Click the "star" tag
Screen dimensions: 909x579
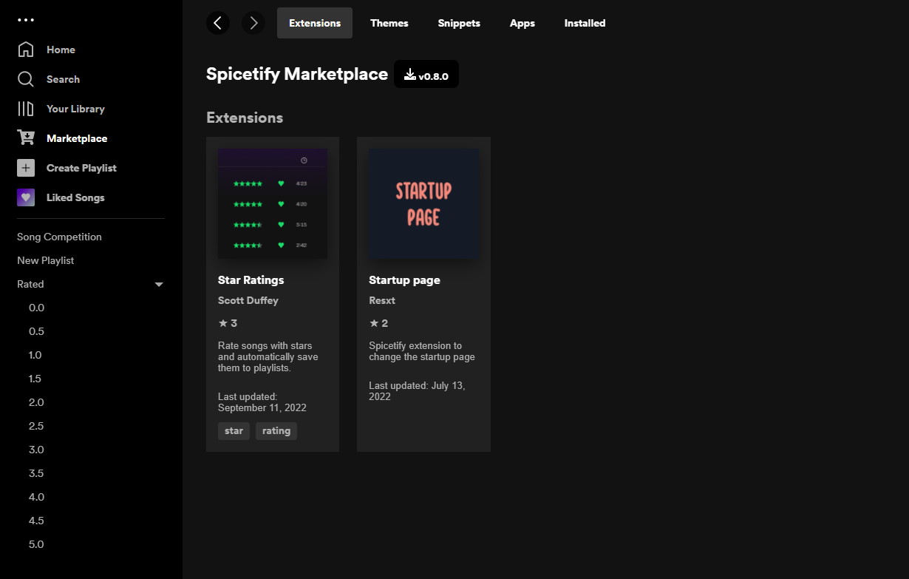(x=234, y=431)
